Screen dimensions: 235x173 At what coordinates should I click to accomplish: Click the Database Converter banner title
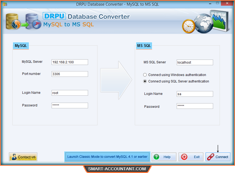(x=99, y=17)
